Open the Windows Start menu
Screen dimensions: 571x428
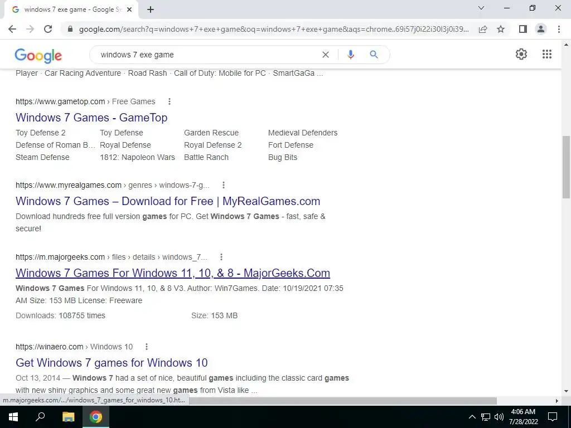pyautogui.click(x=13, y=417)
